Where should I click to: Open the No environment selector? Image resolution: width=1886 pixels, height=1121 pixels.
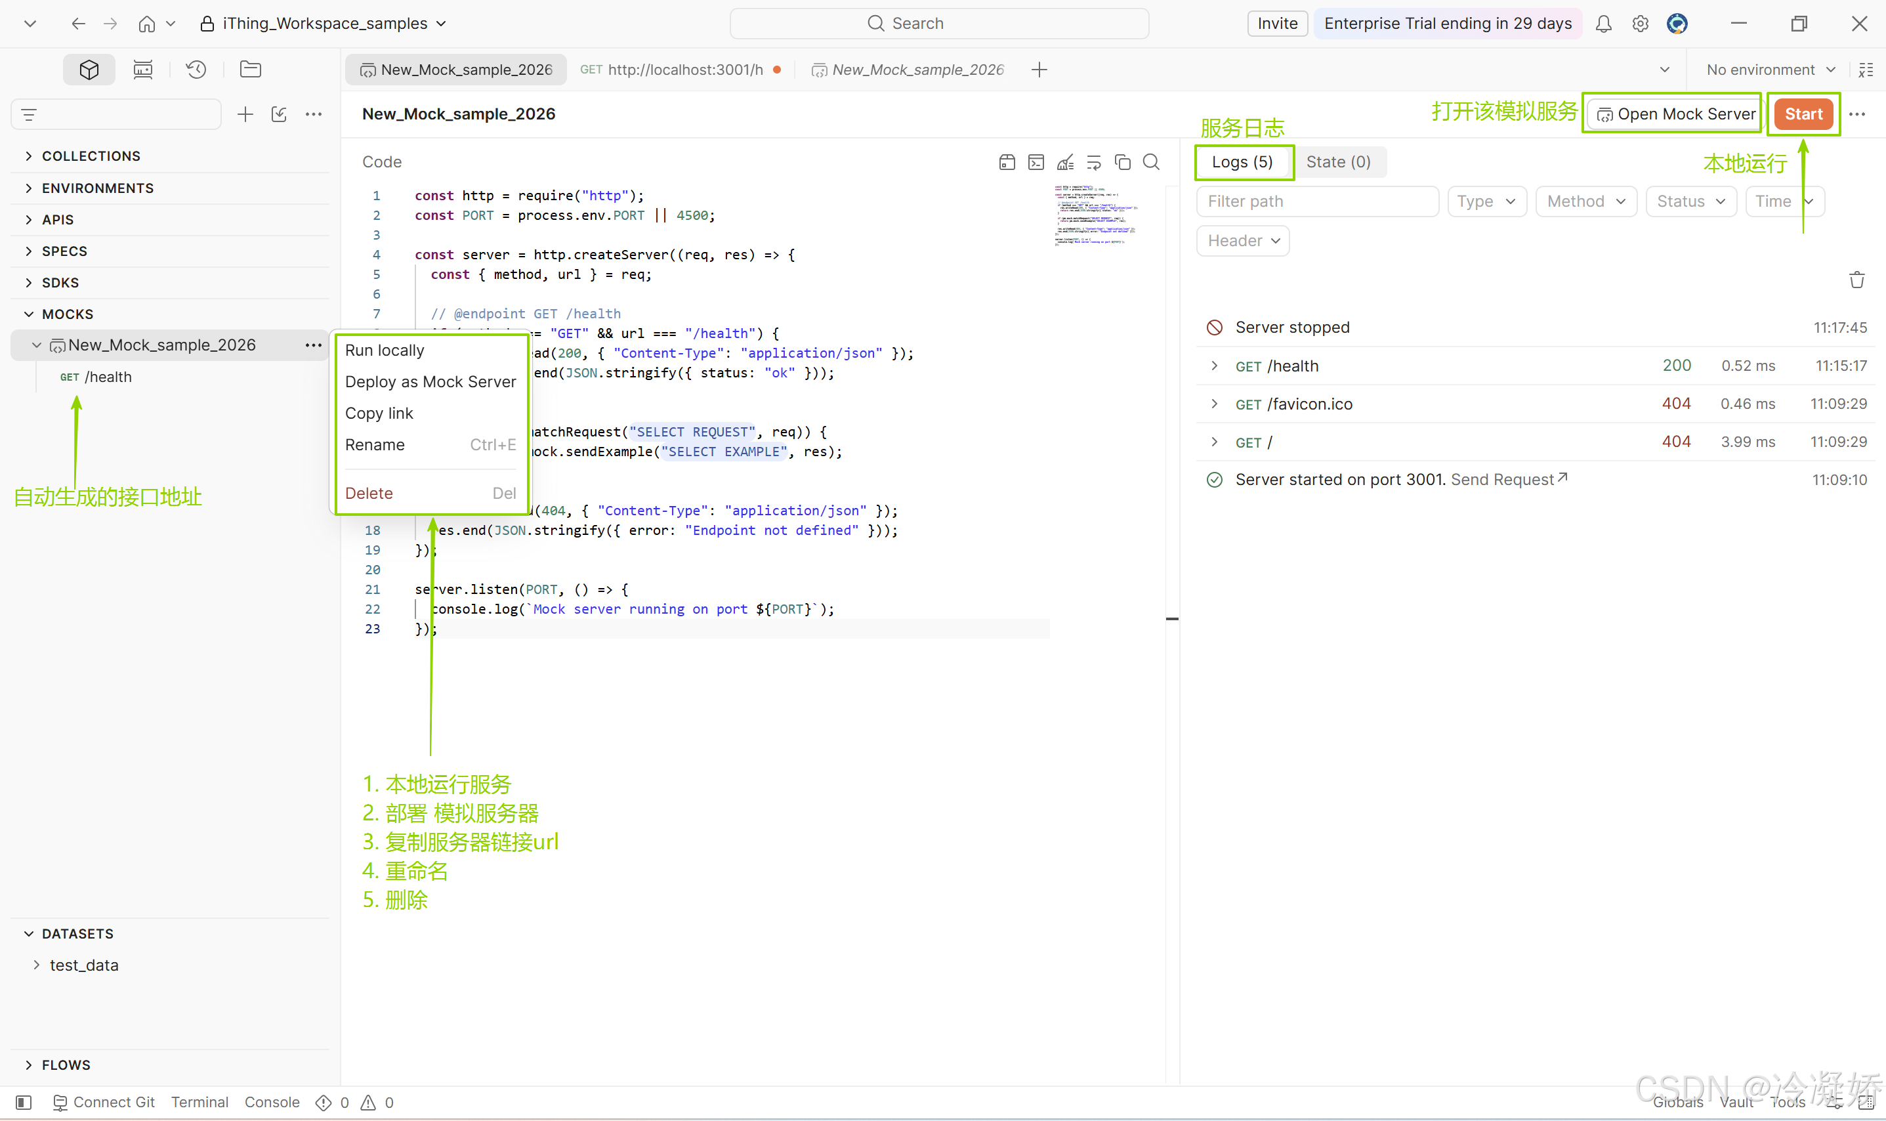[x=1771, y=70]
